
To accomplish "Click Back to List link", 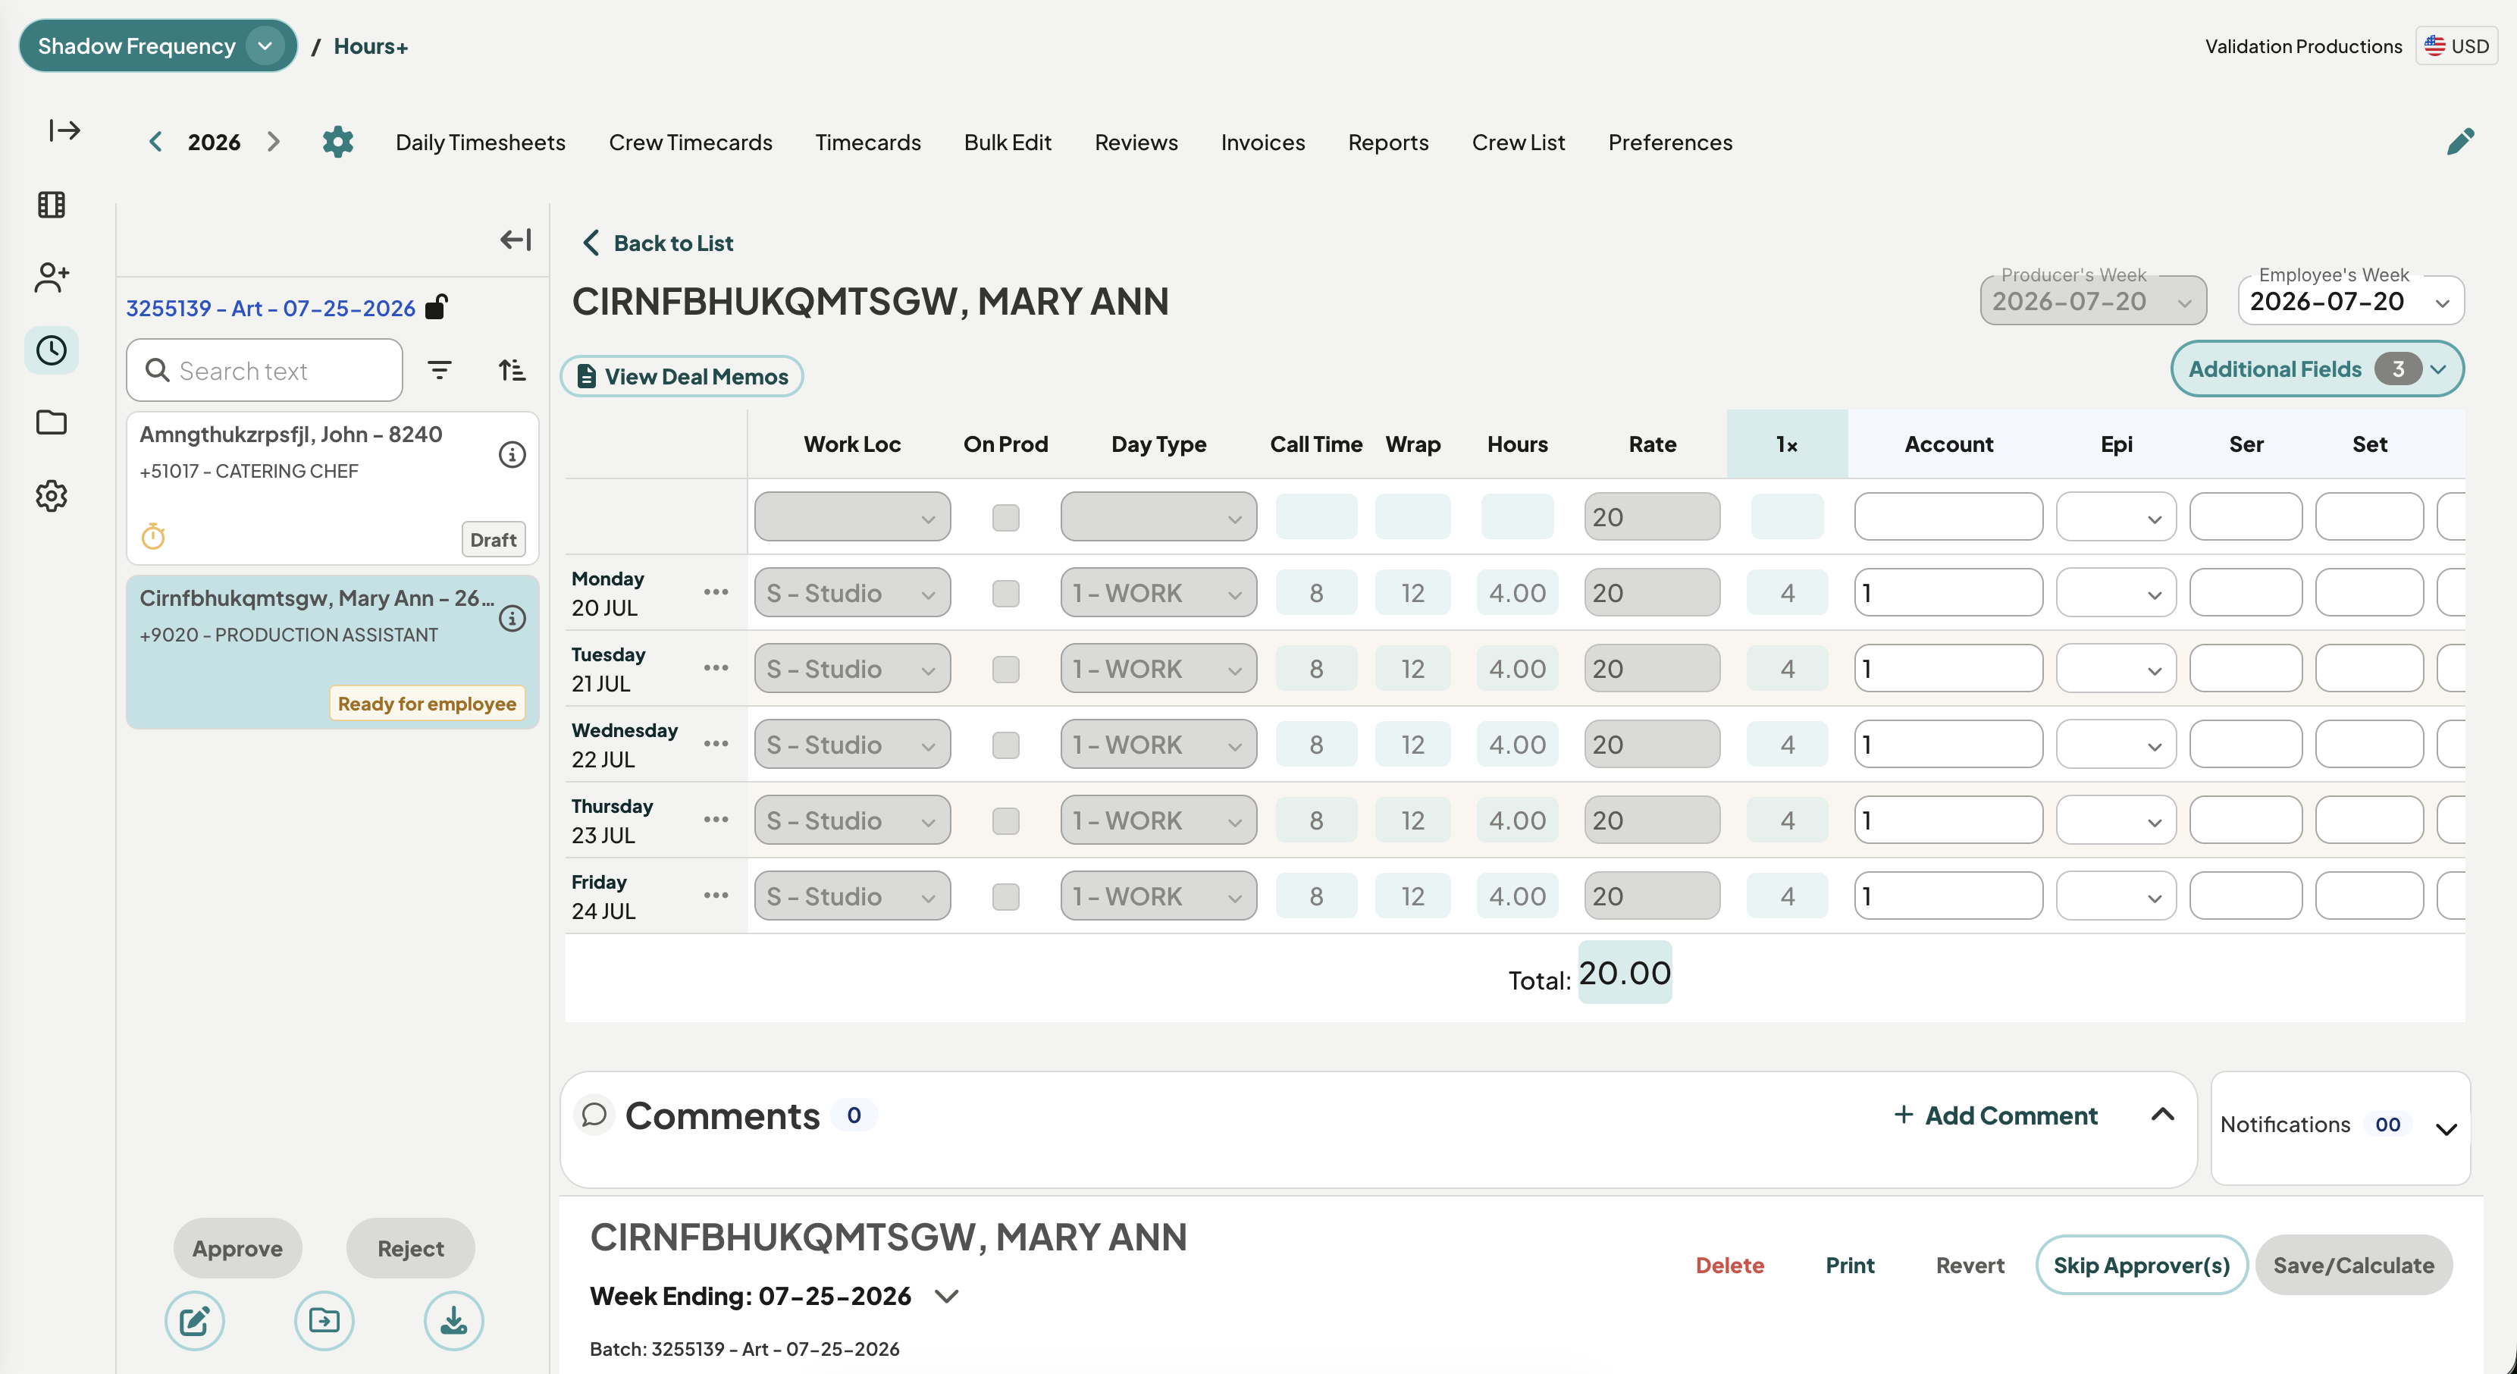I will click(x=659, y=243).
